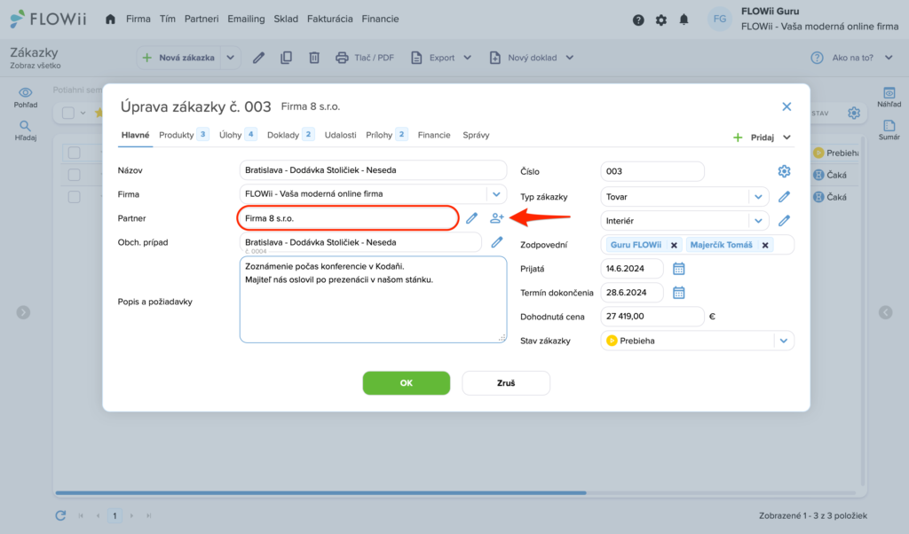Tick the first row checkbox in orders list
This screenshot has width=909, height=534.
tap(75, 153)
